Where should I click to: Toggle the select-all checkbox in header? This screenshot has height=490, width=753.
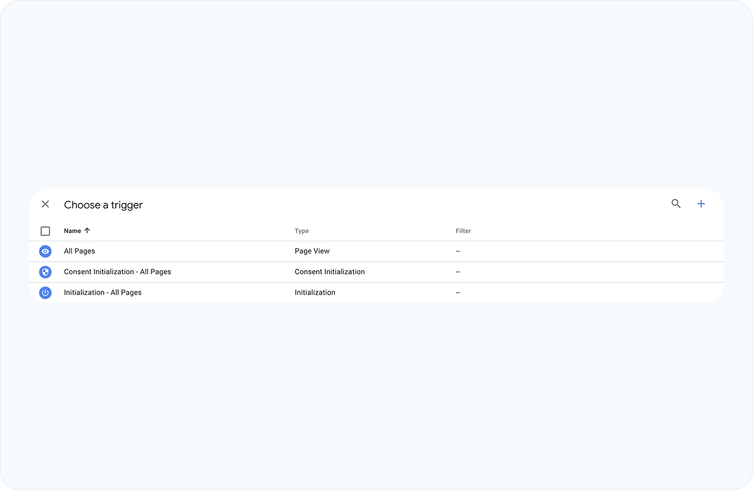pos(45,231)
